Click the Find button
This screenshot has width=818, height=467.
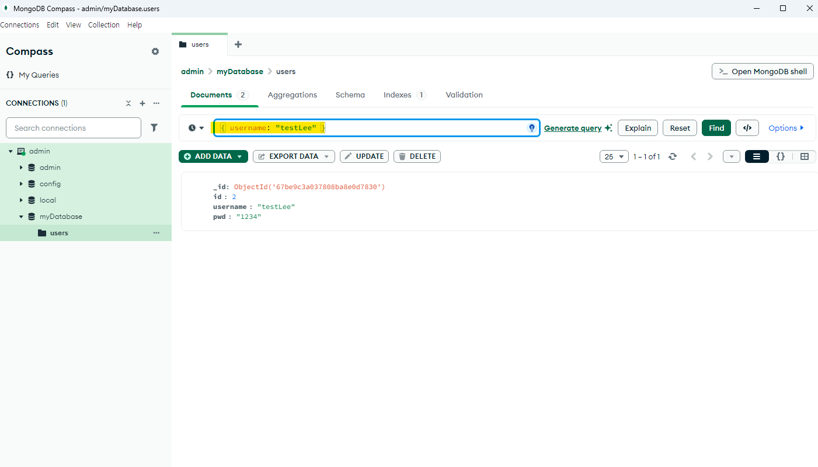tap(716, 128)
